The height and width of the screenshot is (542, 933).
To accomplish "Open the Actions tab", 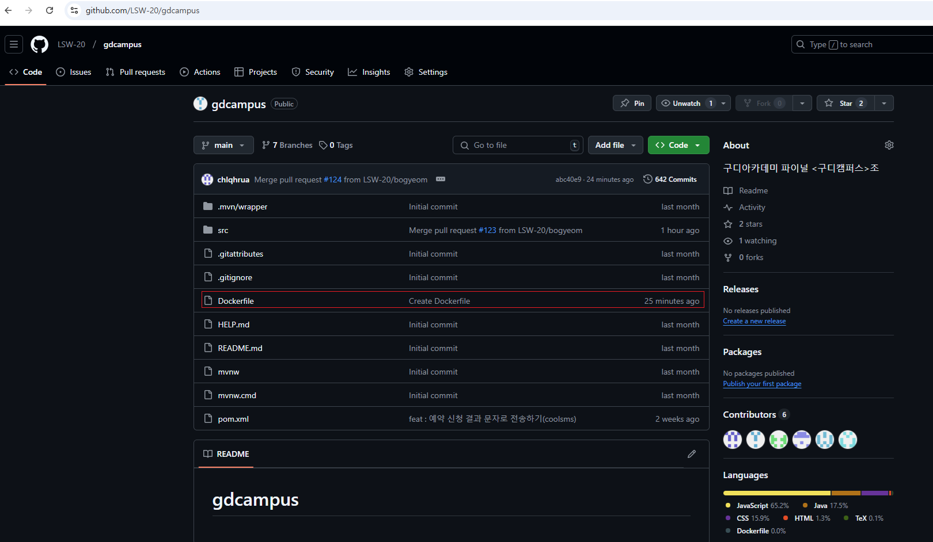I will click(200, 72).
